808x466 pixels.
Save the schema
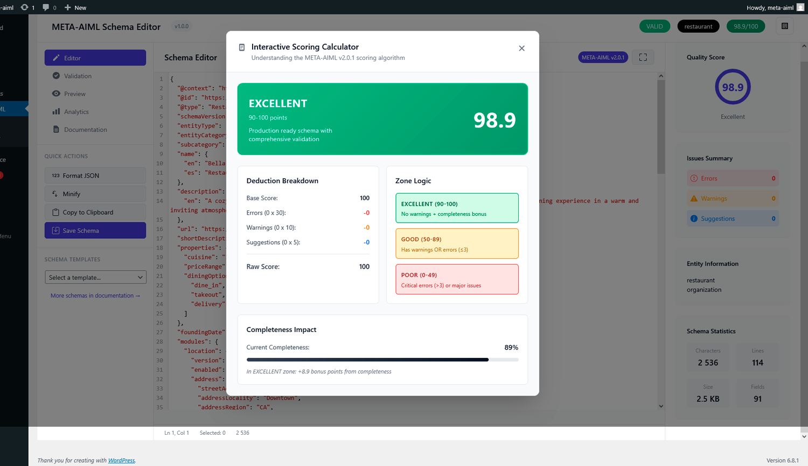click(95, 230)
